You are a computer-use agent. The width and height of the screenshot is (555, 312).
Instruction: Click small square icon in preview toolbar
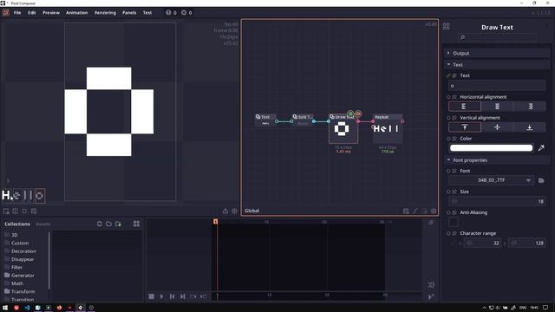click(24, 211)
